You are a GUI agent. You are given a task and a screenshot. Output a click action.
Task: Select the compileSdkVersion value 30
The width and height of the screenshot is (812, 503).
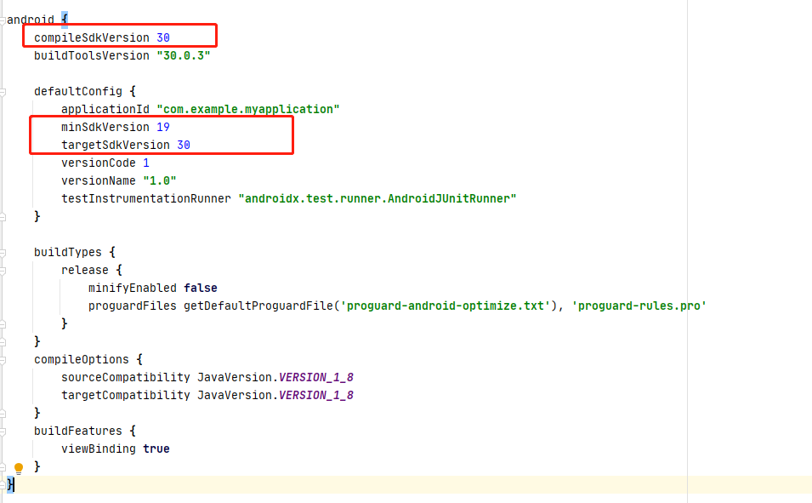click(163, 37)
